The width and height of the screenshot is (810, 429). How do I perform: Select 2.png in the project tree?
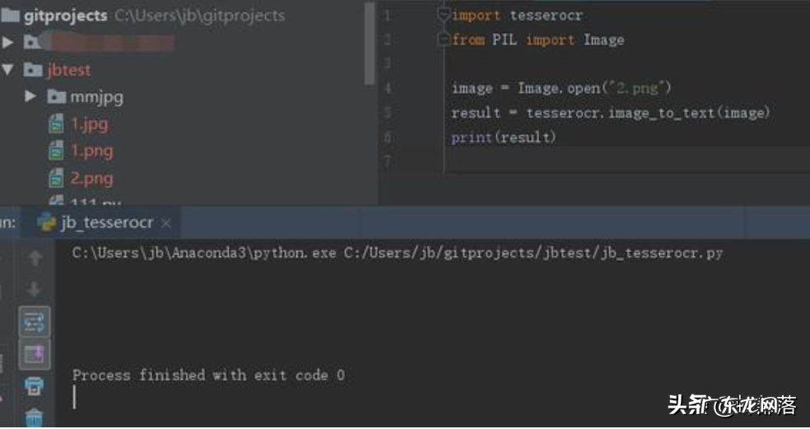[x=91, y=178]
